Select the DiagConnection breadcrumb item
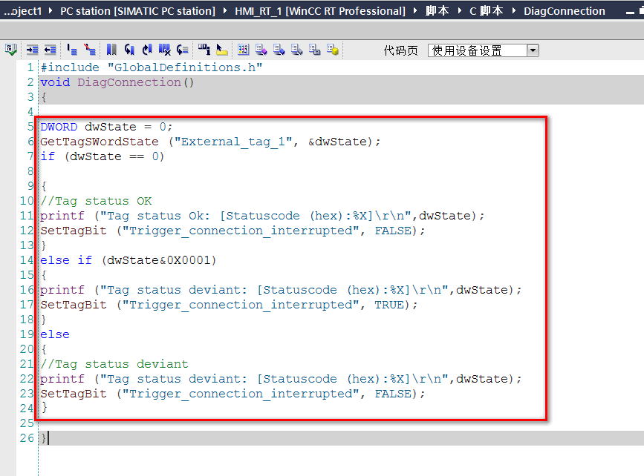 [x=565, y=11]
